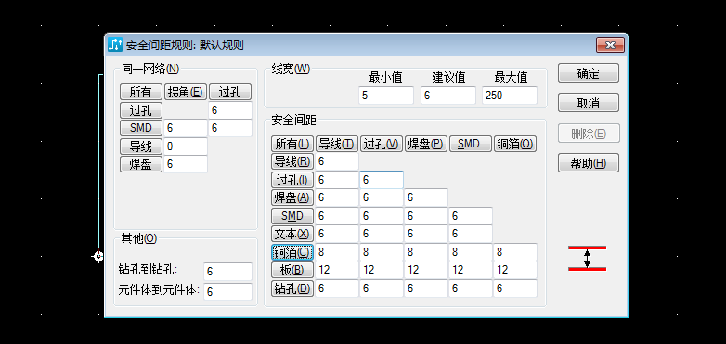Click SMD row to 导线(T) clearance field
The width and height of the screenshot is (726, 344).
[337, 216]
